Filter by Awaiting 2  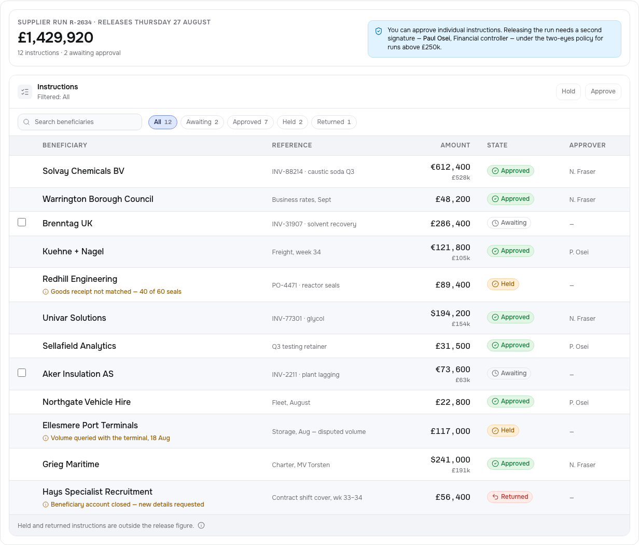pyautogui.click(x=202, y=122)
